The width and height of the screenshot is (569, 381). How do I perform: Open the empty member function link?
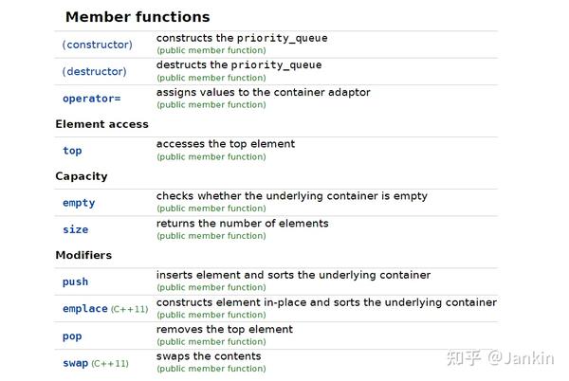(x=79, y=203)
